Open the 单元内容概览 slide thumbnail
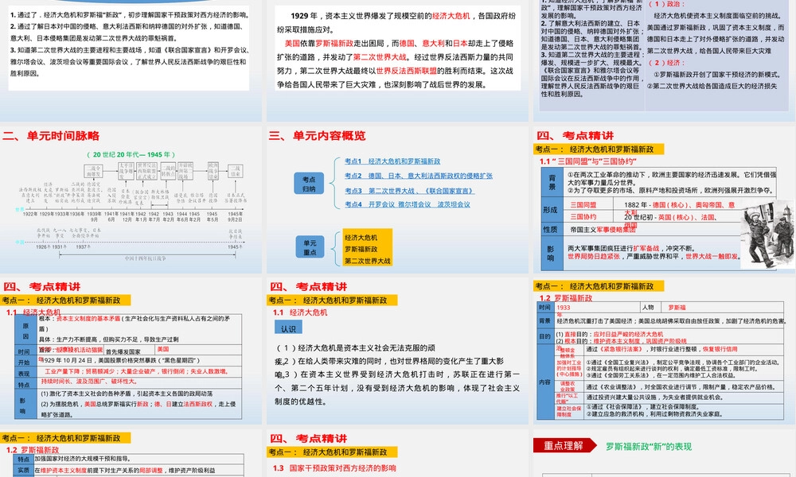The height and width of the screenshot is (477, 796). 397,200
